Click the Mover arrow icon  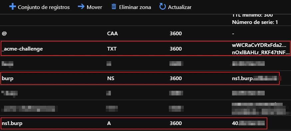click(x=81, y=7)
